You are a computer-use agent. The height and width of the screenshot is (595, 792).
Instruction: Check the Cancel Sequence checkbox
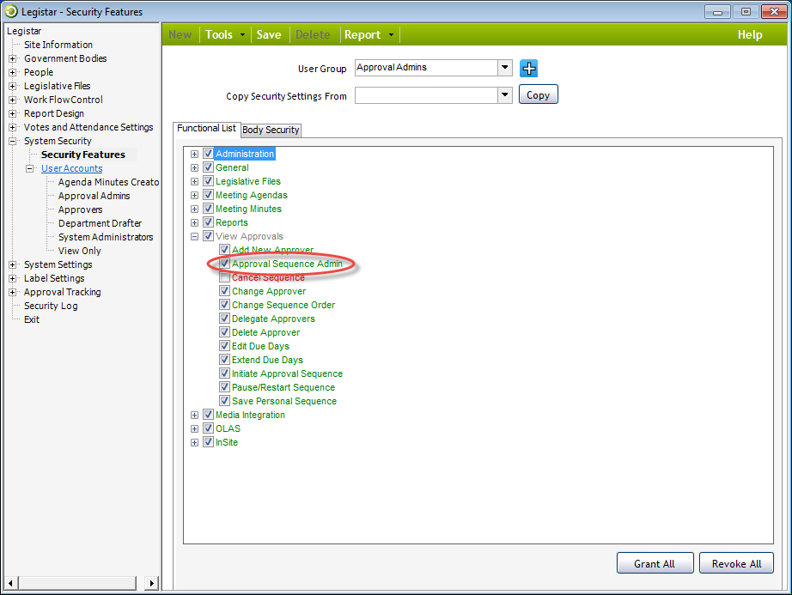click(x=225, y=277)
